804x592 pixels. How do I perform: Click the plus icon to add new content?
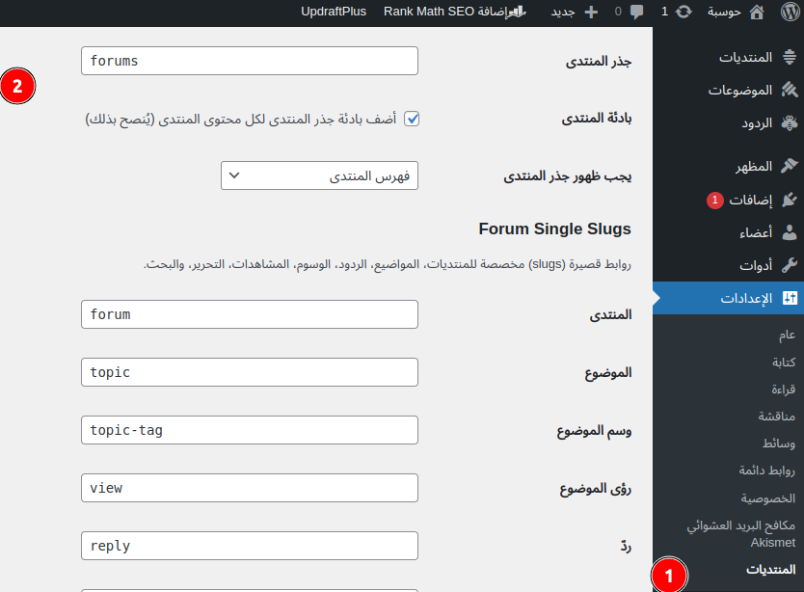592,13
